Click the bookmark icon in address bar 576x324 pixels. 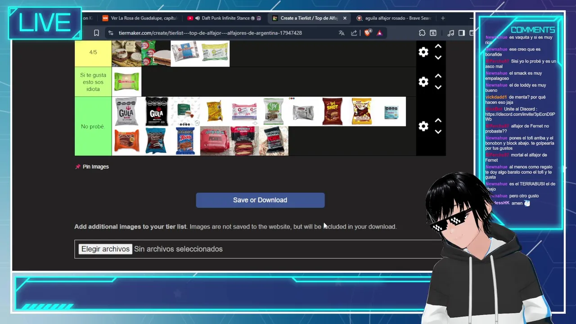[96, 33]
